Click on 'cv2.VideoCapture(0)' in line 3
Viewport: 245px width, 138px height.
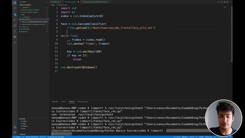pyautogui.click(x=88, y=16)
